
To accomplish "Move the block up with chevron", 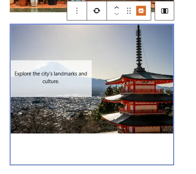I will coord(116,8).
